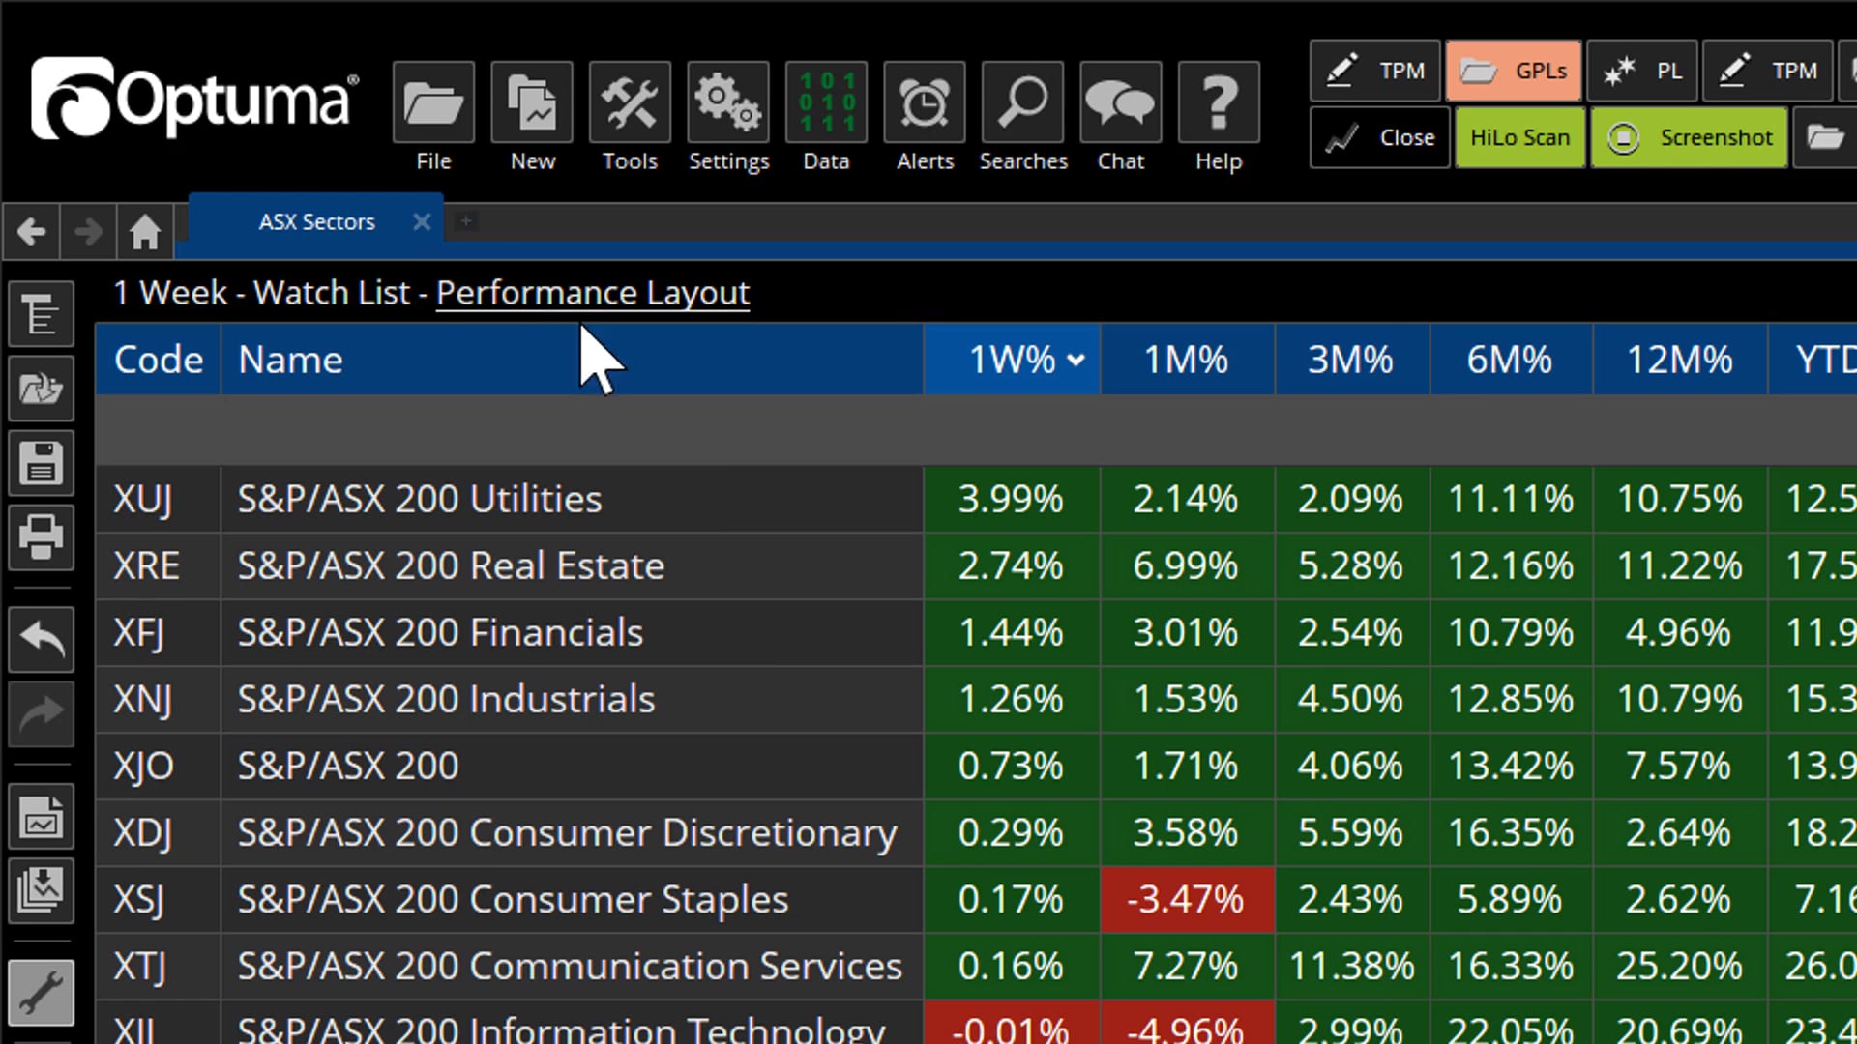The image size is (1857, 1044).
Task: Sort by the 3M% column header
Action: click(x=1351, y=360)
